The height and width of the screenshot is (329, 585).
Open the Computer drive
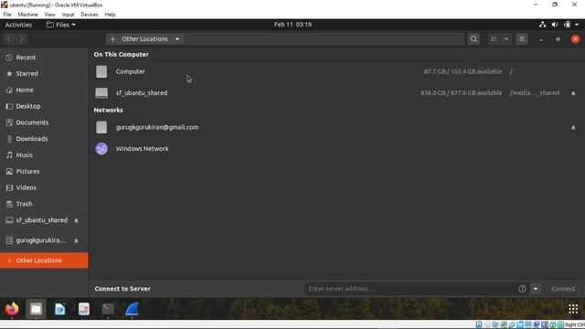[336, 71]
